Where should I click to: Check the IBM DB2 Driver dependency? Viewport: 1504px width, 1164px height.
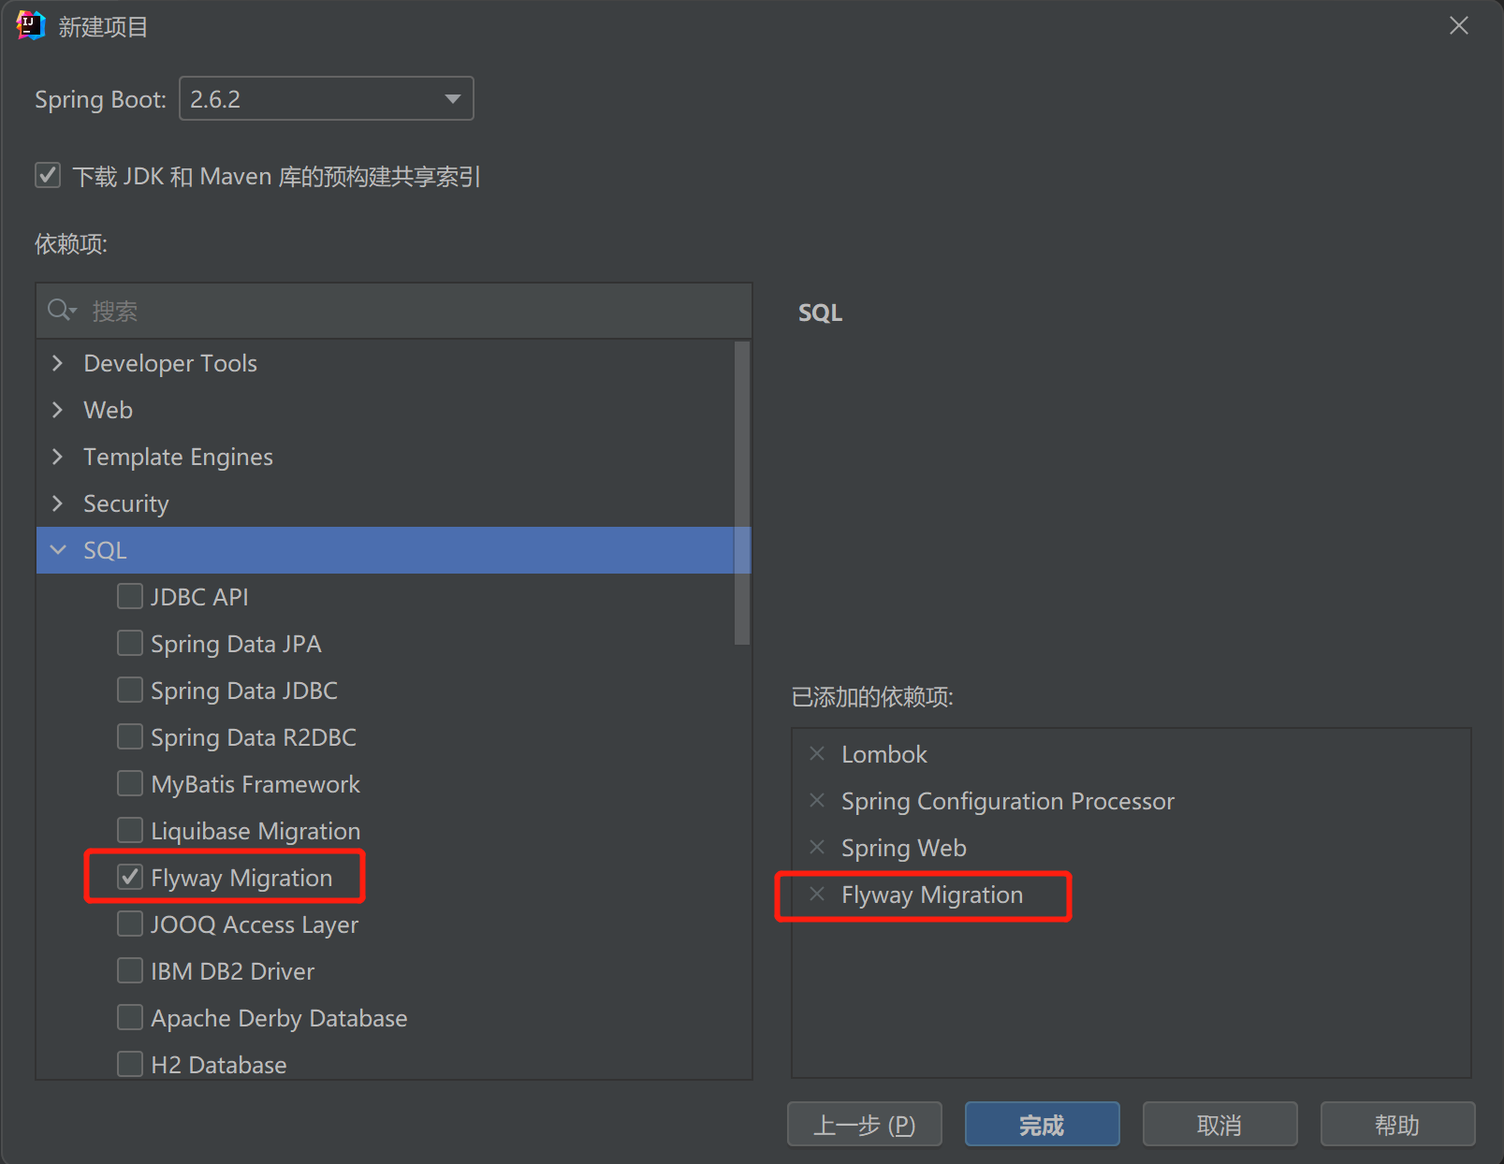130,970
